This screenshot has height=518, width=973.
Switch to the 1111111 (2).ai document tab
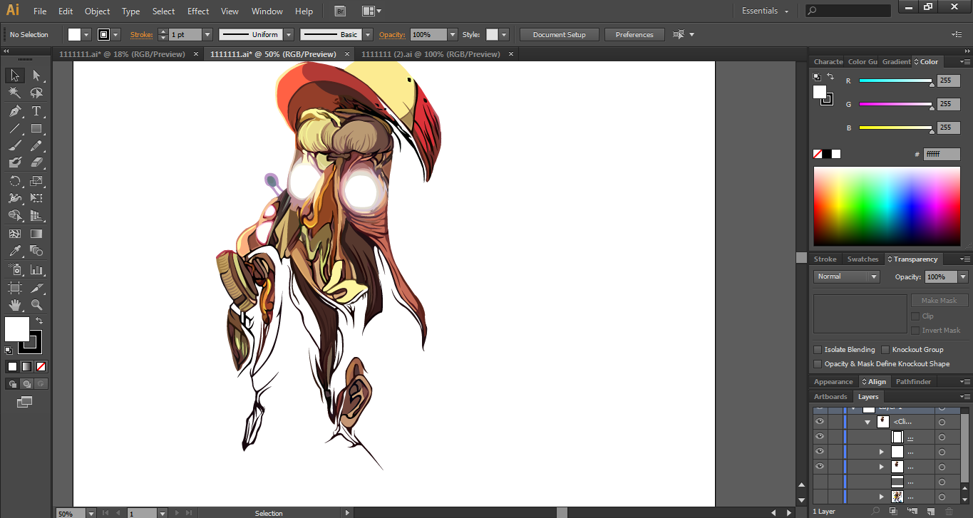coord(431,54)
